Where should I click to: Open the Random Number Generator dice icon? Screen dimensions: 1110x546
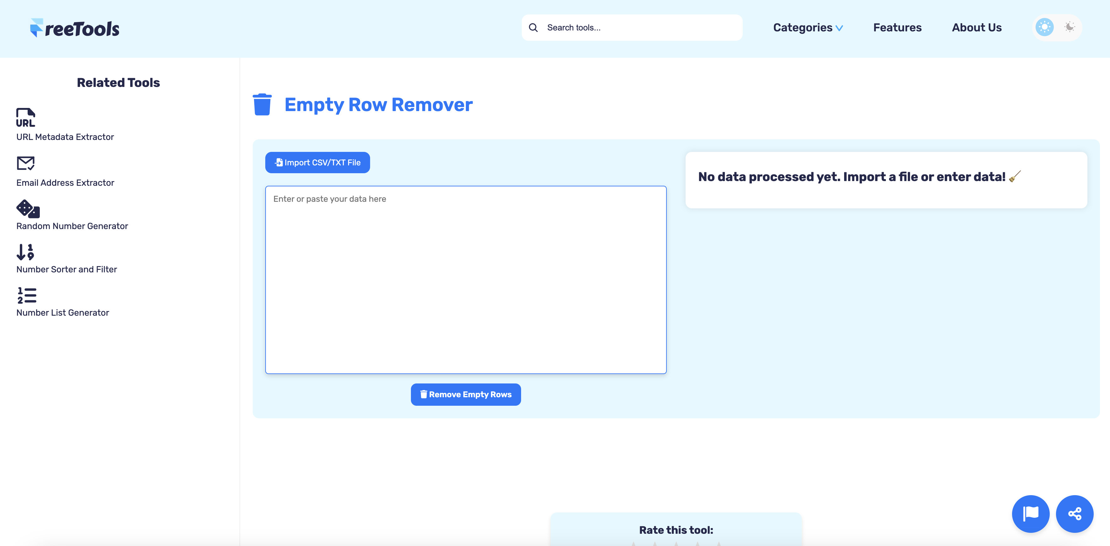27,209
